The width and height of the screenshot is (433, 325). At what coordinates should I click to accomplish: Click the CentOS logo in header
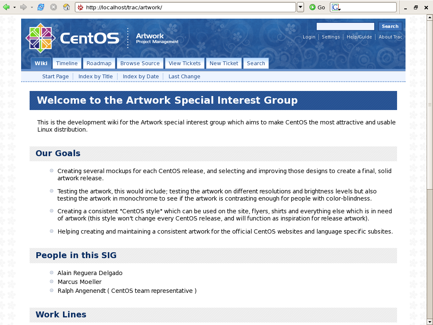coord(72,38)
